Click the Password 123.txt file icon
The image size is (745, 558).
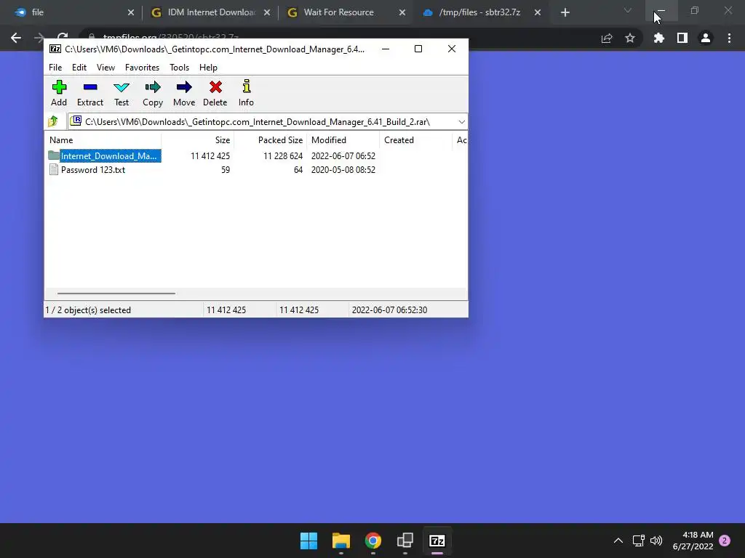coord(54,170)
